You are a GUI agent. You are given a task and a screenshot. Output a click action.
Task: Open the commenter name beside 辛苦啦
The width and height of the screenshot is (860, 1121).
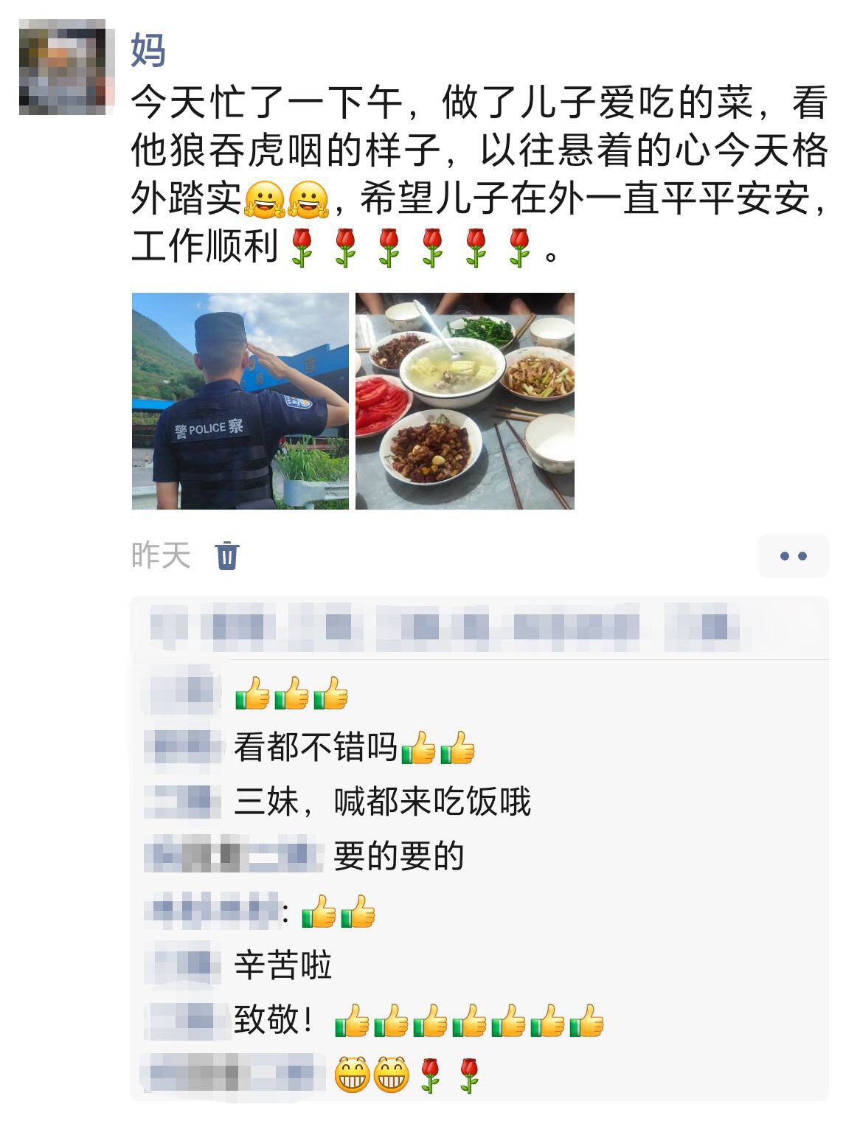[x=183, y=964]
